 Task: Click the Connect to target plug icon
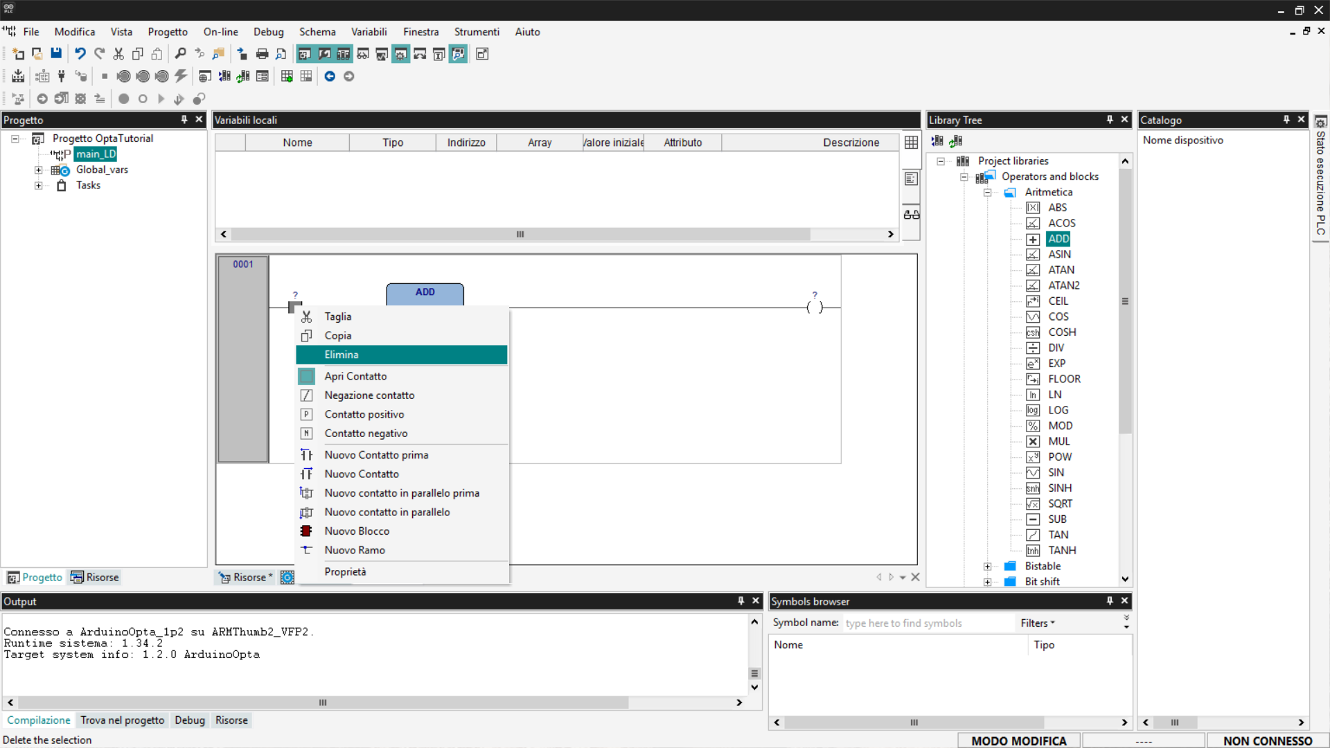point(61,76)
